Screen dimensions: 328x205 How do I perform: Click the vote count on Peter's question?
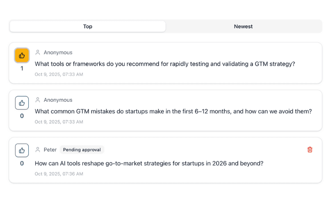click(x=22, y=163)
